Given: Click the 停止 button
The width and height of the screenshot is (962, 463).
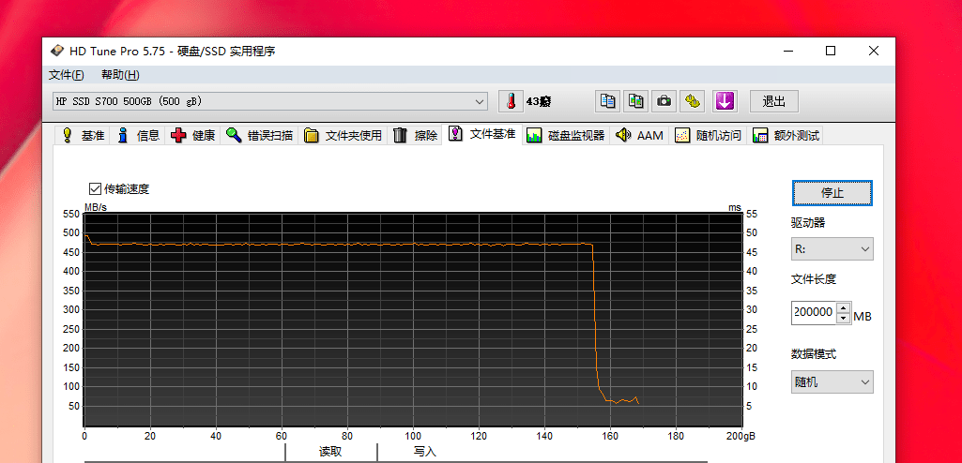Looking at the screenshot, I should coord(832,193).
